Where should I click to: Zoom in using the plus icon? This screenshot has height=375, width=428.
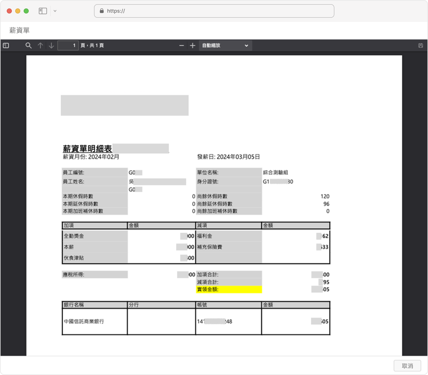pyautogui.click(x=193, y=46)
